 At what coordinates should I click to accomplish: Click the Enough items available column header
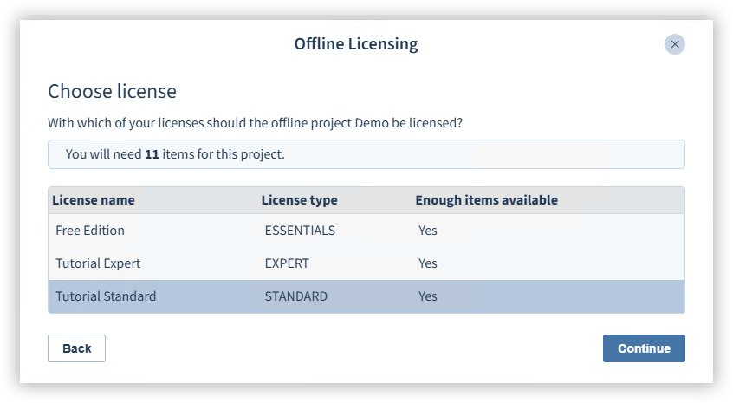point(486,200)
